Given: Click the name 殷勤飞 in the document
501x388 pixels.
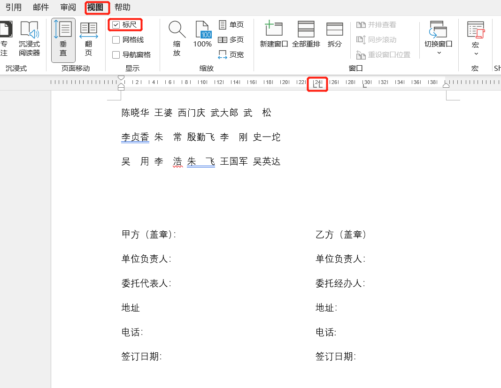Looking at the screenshot, I should tap(201, 137).
